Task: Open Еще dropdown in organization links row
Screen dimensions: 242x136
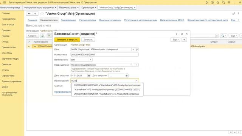Action: point(235,20)
